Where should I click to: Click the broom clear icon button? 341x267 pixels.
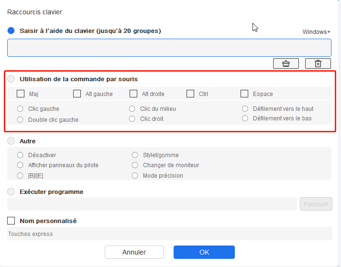286,64
